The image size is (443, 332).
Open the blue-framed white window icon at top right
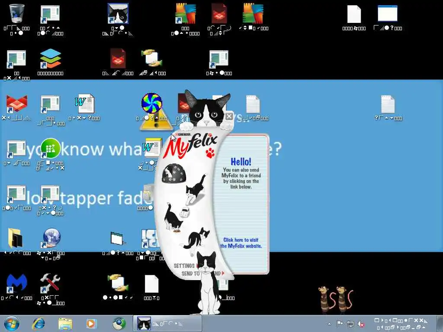tap(388, 13)
